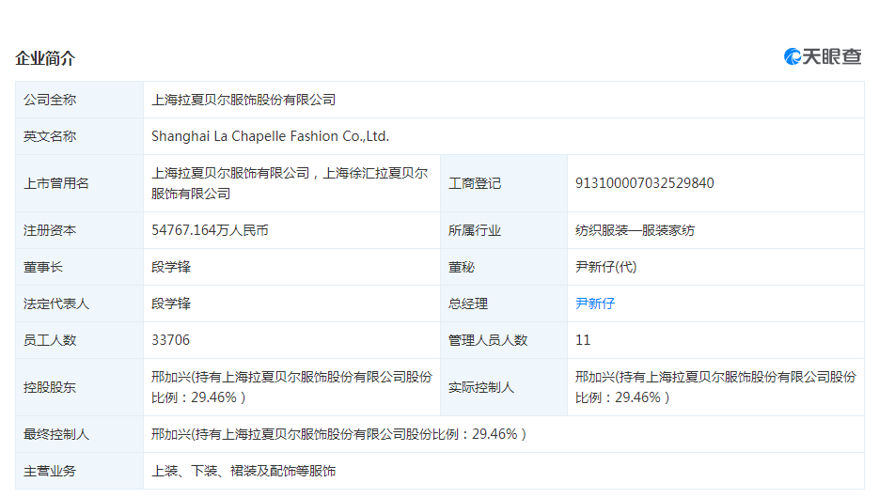Select 段学锋 in the 法定代表人 row
The height and width of the screenshot is (498, 879).
point(171,303)
